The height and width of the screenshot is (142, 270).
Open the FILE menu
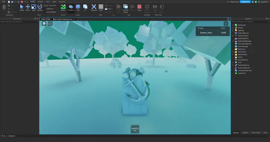(x=3, y=1)
